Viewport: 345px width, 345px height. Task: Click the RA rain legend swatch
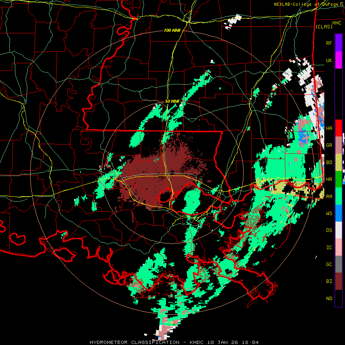point(338,196)
